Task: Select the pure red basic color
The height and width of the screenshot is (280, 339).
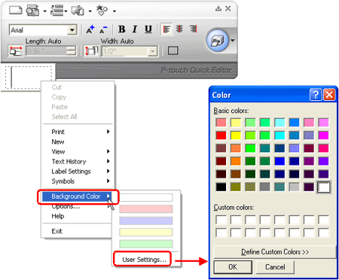Action: [221, 135]
